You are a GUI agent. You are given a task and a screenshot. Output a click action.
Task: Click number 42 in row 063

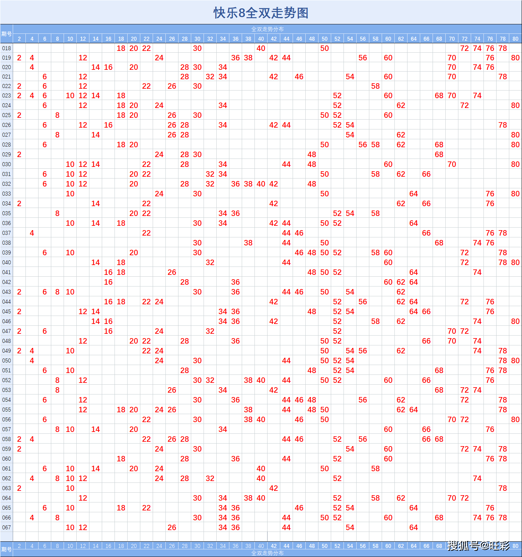coord(274,488)
